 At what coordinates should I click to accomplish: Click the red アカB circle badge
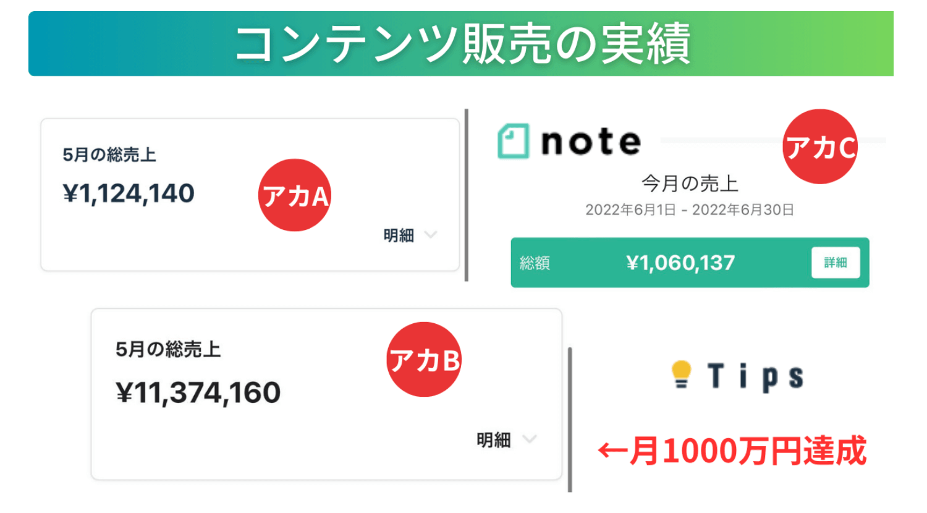425,359
